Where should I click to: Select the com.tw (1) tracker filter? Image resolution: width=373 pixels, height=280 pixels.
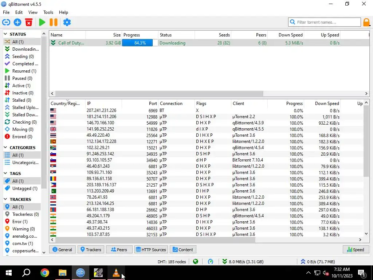pyautogui.click(x=21, y=244)
